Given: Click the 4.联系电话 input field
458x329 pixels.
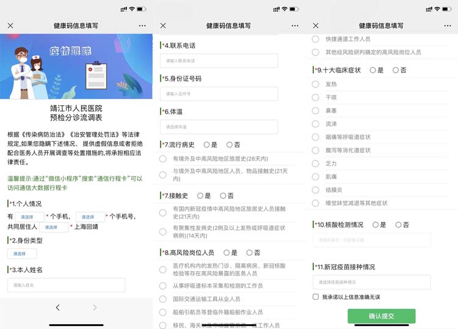Looking at the screenshot, I should coord(219,61).
